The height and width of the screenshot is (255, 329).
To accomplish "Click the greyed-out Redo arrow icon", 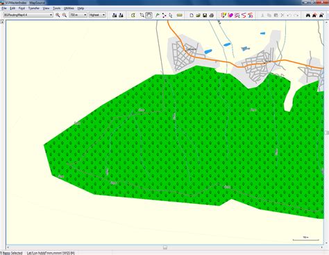I will click(x=296, y=15).
